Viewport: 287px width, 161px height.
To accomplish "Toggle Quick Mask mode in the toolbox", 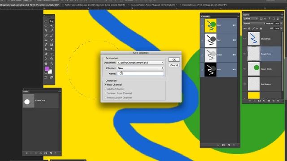I will point(46,77).
